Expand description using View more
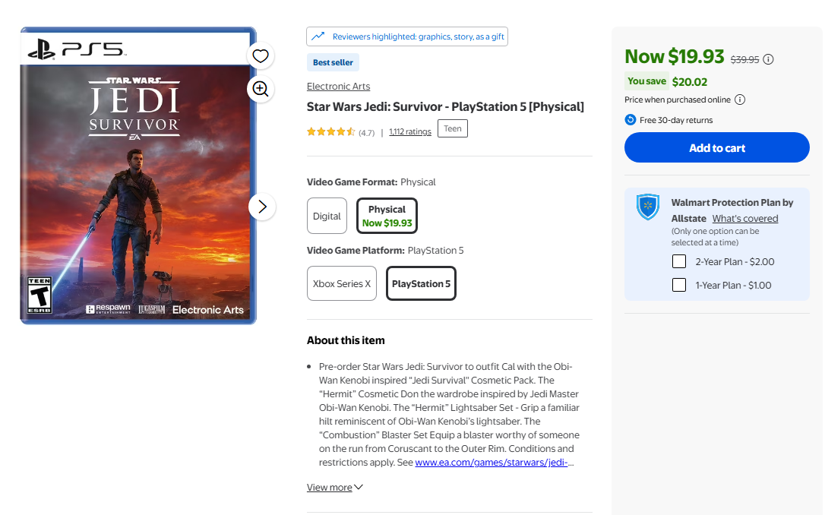Viewport: 825px width, 515px height. 334,488
